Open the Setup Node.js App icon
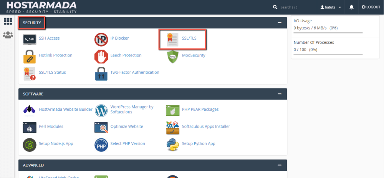The image size is (384, 178). click(30, 145)
